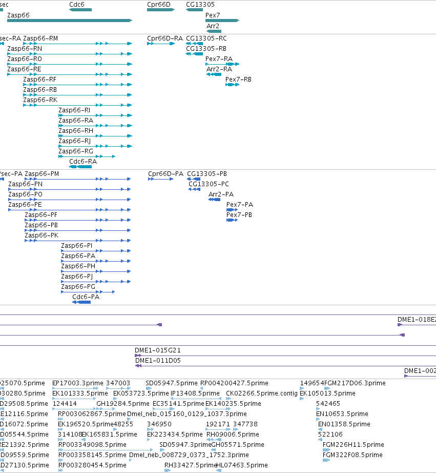Image resolution: width=436 pixels, height=473 pixels.
Task: Select transcript Zasp66-RI
Action: [x=95, y=115]
